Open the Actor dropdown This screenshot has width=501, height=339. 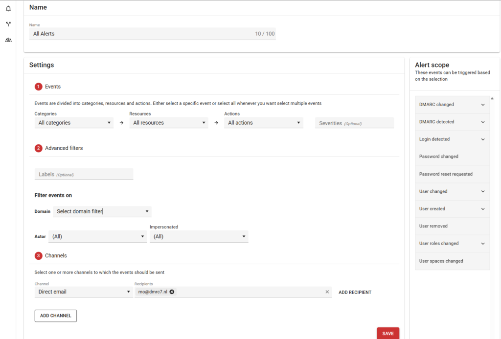tap(97, 237)
